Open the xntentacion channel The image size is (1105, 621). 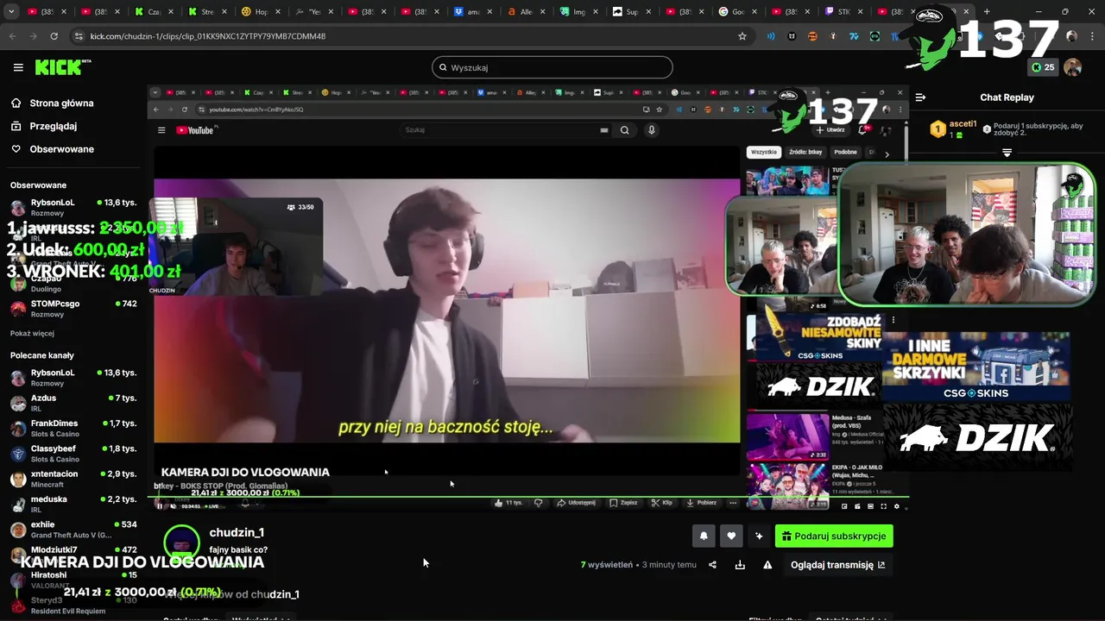(73, 479)
